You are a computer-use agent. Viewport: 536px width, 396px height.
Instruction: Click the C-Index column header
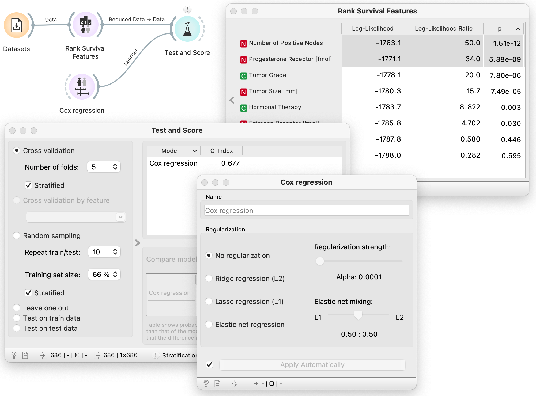[221, 151]
